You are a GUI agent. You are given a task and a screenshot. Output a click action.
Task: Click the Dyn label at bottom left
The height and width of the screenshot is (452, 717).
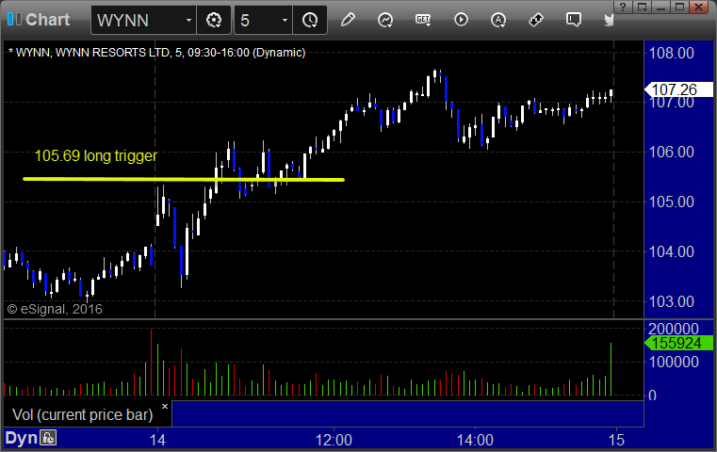(x=21, y=438)
